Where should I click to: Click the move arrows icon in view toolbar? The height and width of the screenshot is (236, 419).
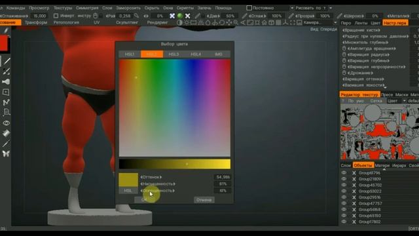(229, 23)
